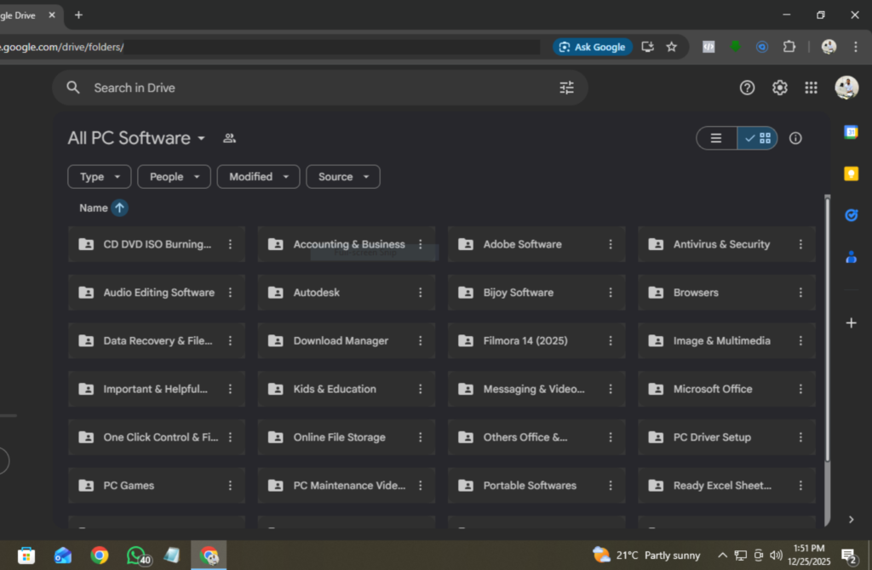Open more actions menu for Browsers folder
The image size is (872, 570).
tap(800, 293)
